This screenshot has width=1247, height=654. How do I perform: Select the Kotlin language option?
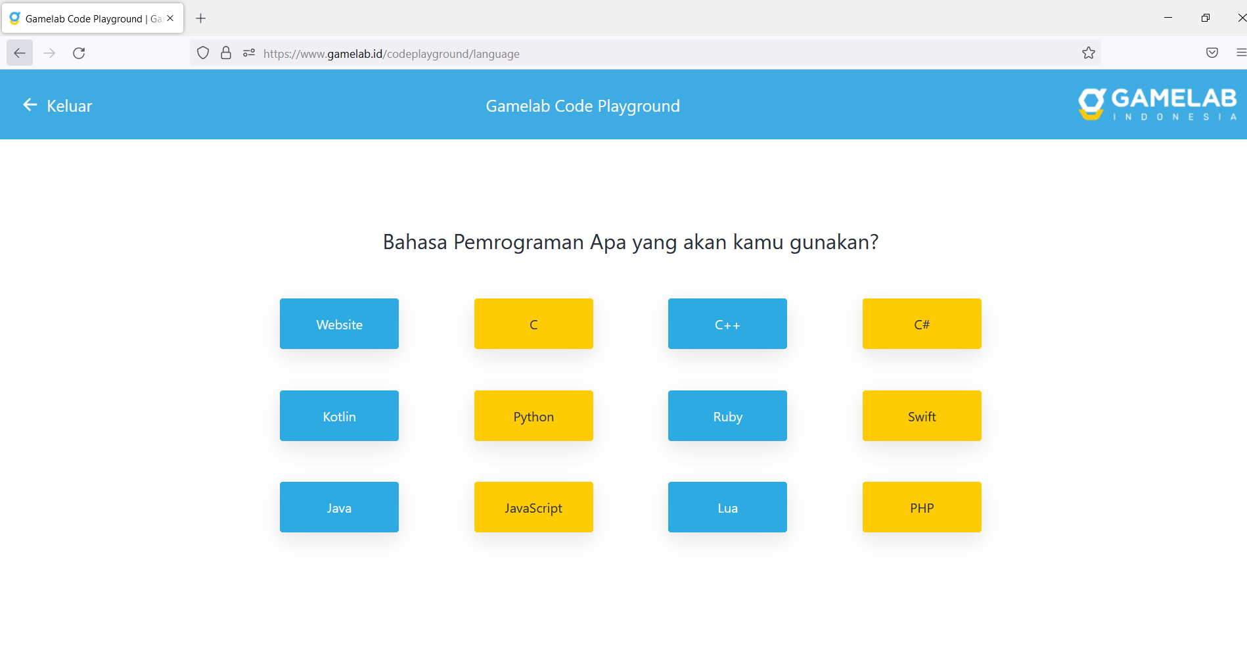tap(339, 415)
